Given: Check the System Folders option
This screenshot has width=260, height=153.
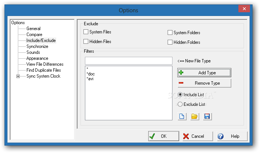Looking at the screenshot, I should (x=170, y=33).
